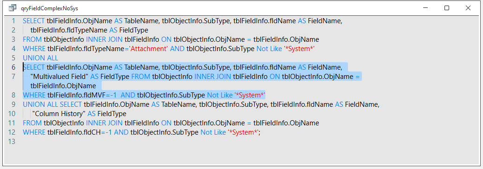Screen dimensions: 483x169
Task: Click line number 6 in the gutter
Action: (x=13, y=67)
